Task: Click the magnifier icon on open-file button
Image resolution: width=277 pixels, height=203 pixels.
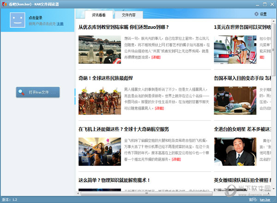Action: coord(21,92)
